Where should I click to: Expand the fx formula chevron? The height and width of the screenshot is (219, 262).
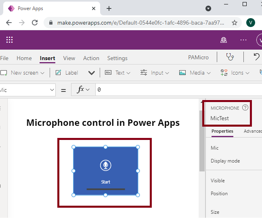(x=88, y=90)
